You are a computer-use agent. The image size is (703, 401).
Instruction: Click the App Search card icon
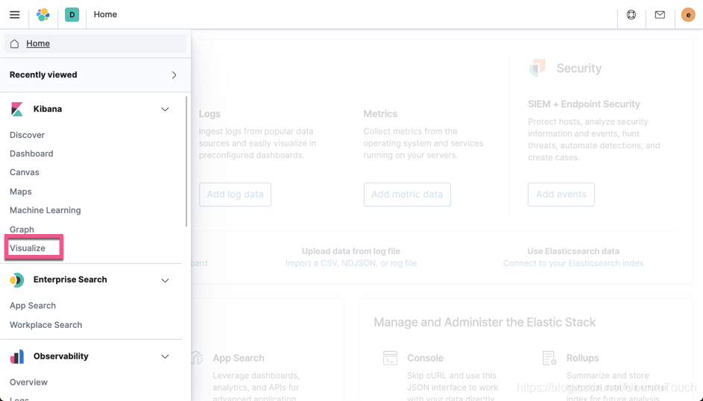(x=197, y=358)
